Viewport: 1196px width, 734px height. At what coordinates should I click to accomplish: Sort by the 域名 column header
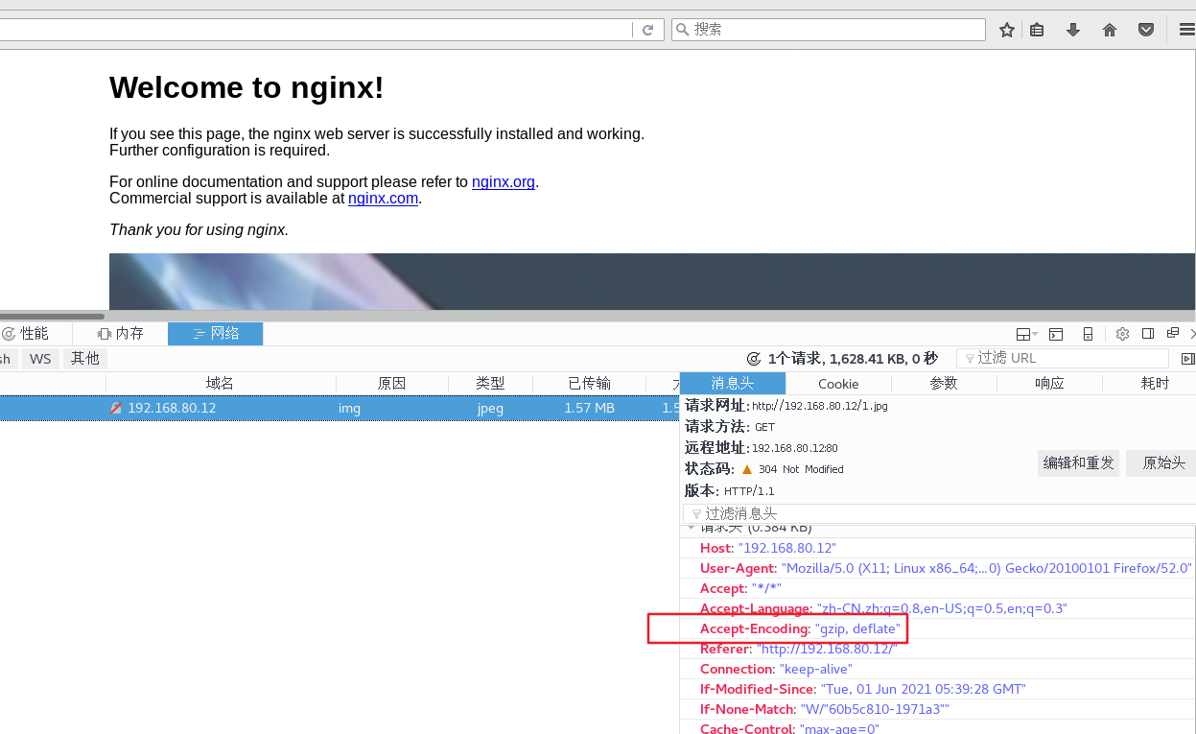point(221,383)
